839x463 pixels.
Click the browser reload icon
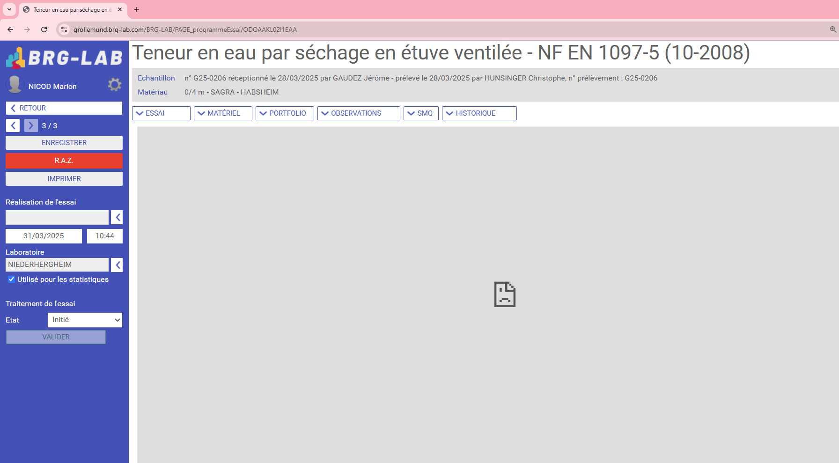coord(44,29)
